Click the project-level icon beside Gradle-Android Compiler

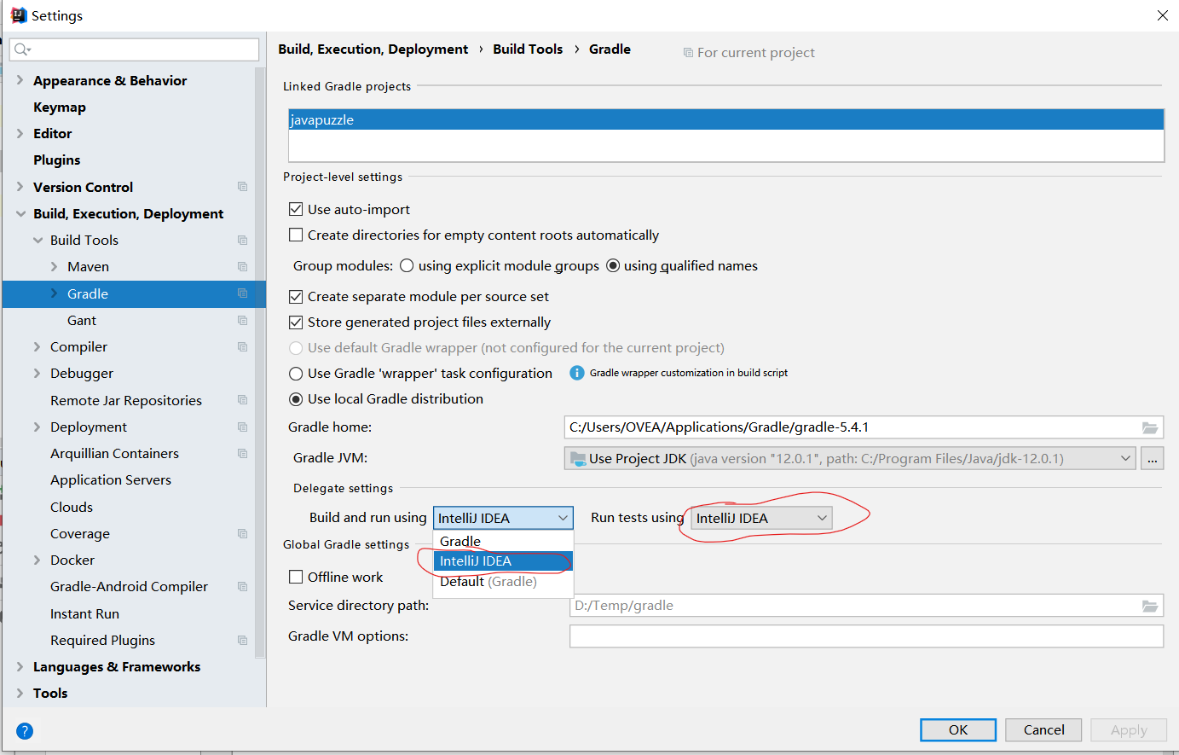pyautogui.click(x=243, y=586)
